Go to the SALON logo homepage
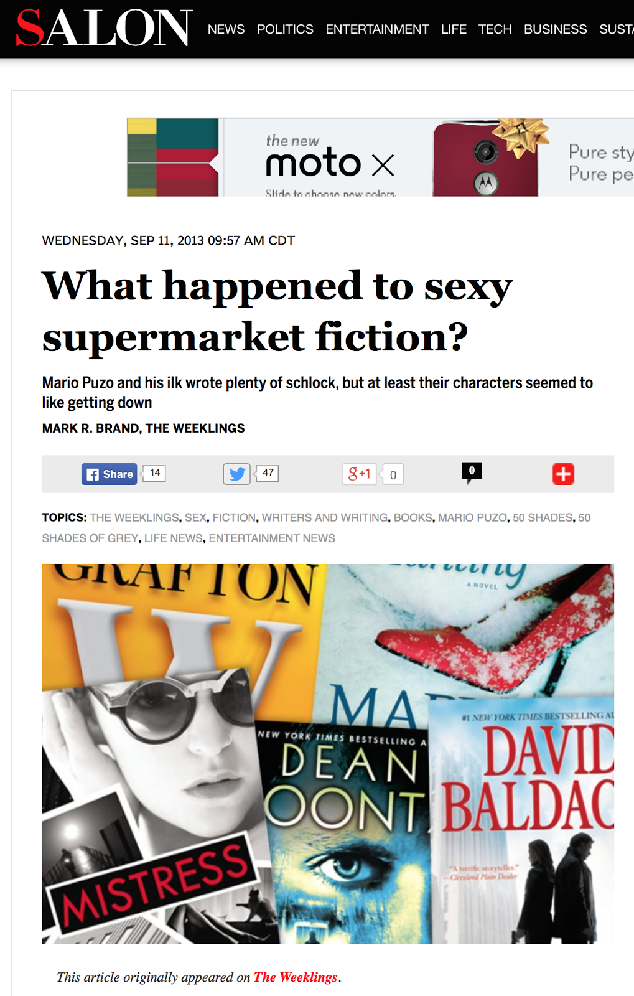 [104, 28]
